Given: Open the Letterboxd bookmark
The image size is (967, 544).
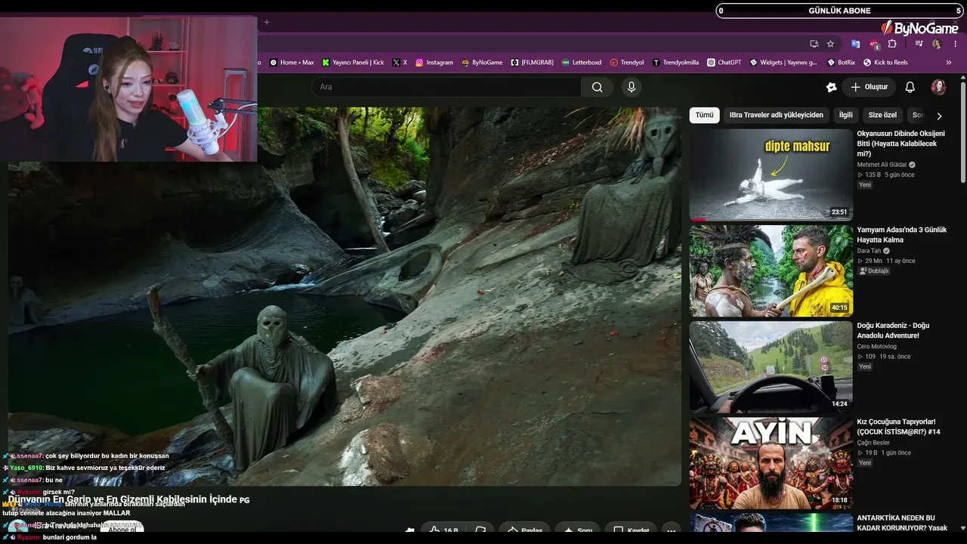Looking at the screenshot, I should pos(581,63).
